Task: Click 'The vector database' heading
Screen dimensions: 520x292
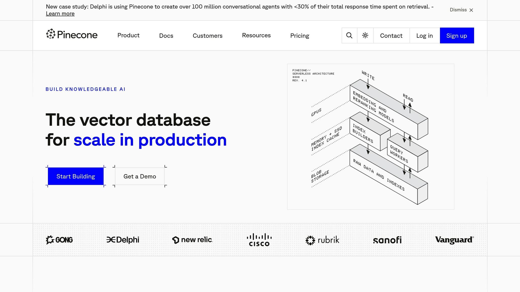Action: click(128, 120)
